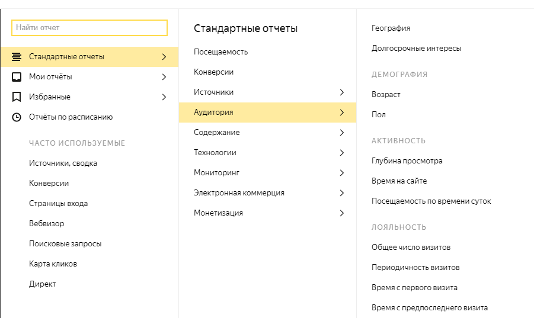Open the Страницы входа report
Screen dimensions: 534x318
click(58, 203)
